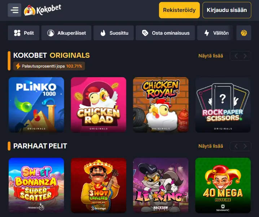Open the Rock Paper Scissors game
Image resolution: width=259 pixels, height=217 pixels.
click(x=223, y=105)
